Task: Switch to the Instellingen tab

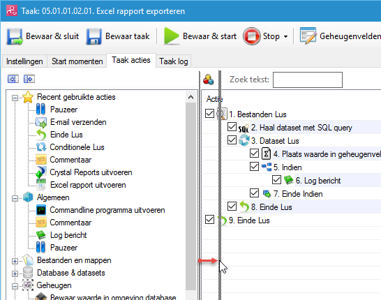Action: (24, 61)
